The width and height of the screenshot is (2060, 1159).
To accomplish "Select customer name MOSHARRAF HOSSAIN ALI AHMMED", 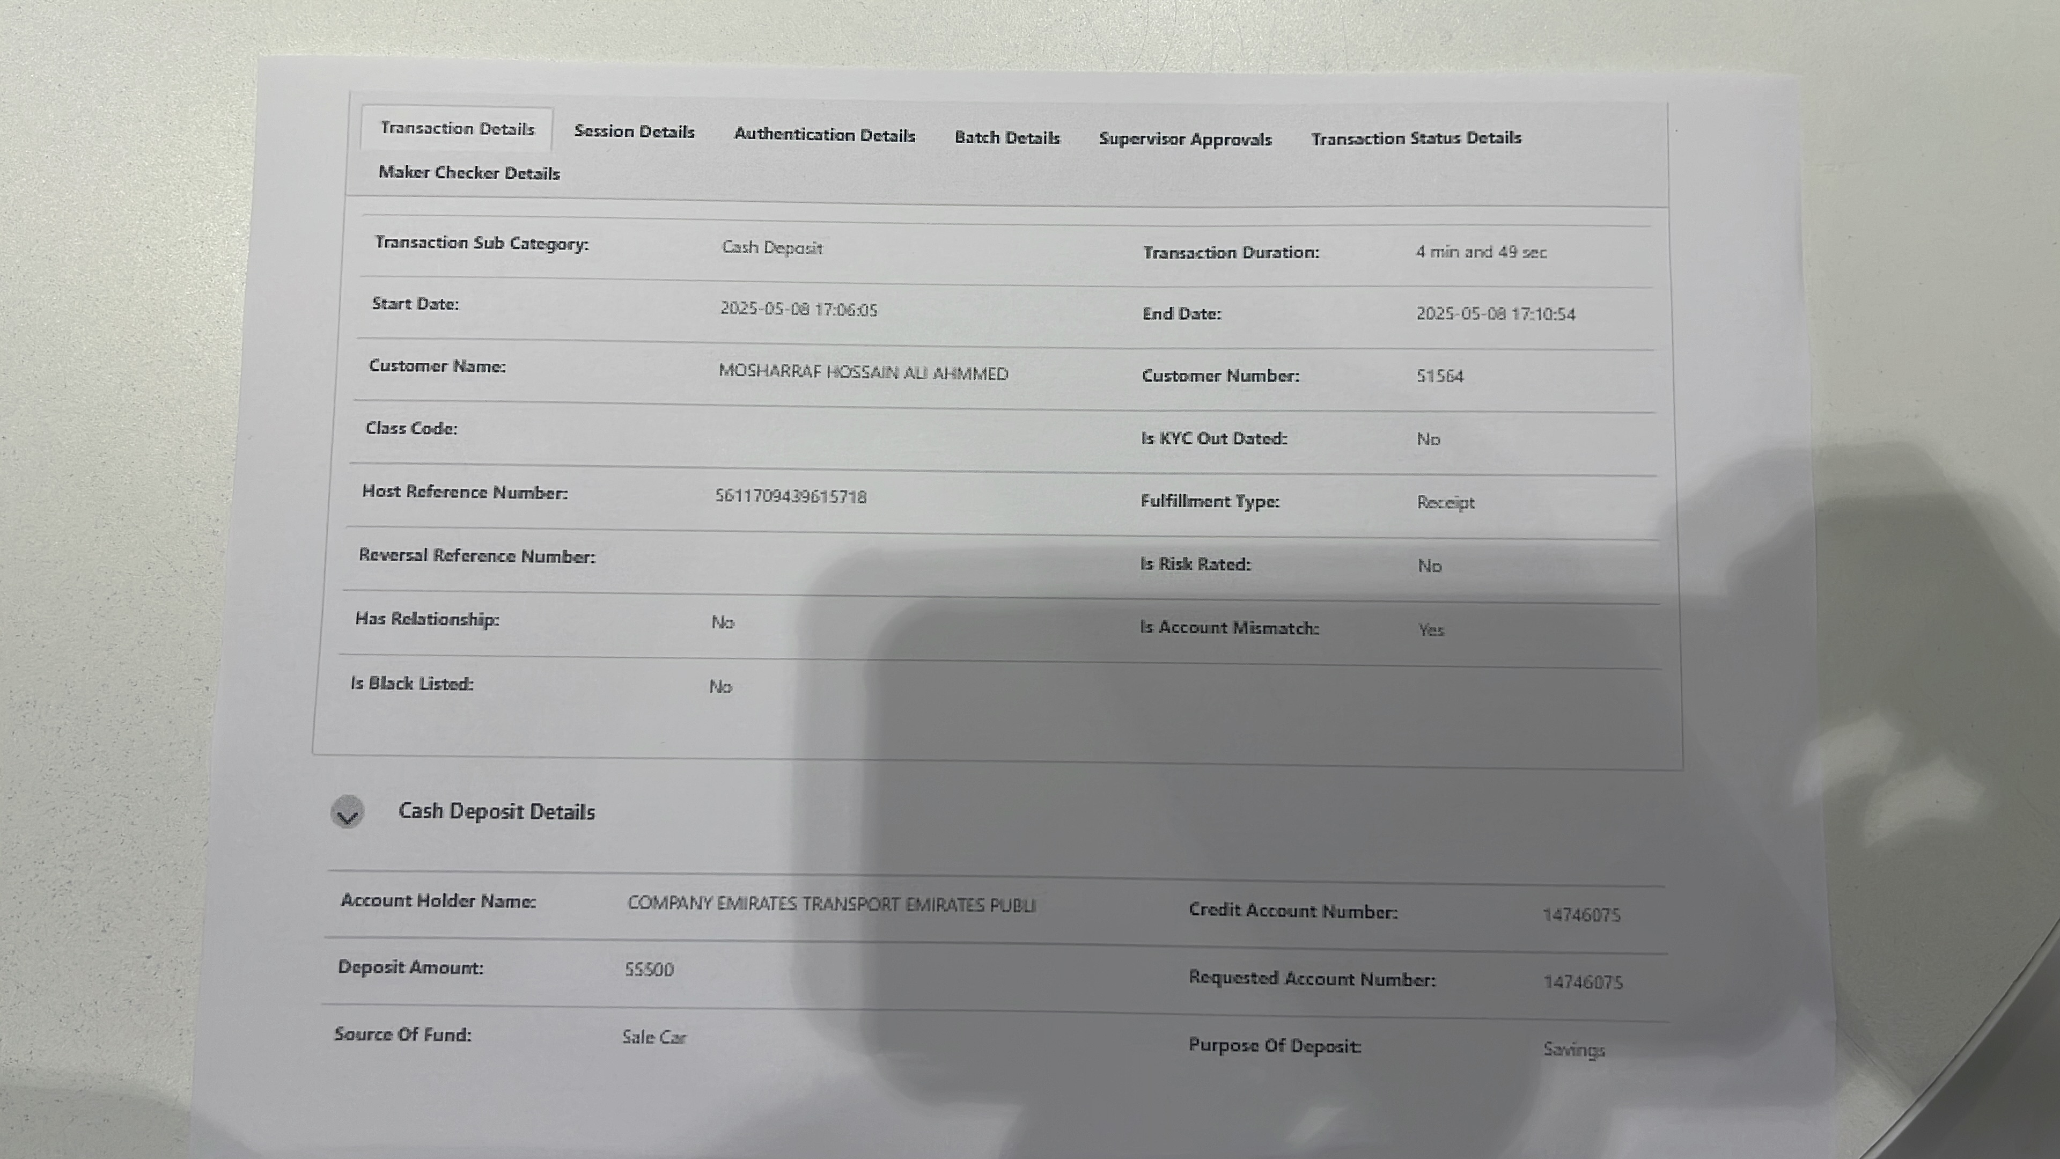I will point(863,373).
